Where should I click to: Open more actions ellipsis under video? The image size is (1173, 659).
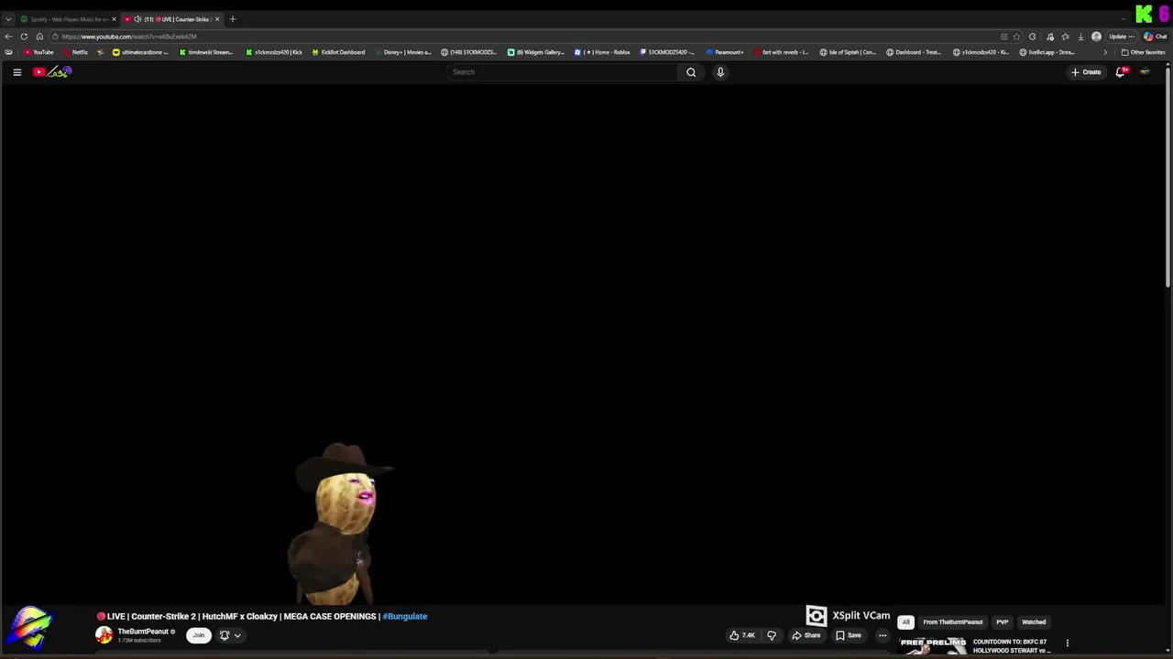pos(882,635)
